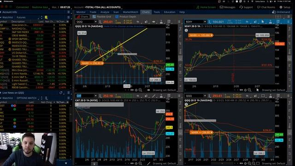Sort the Futures watchlist by Description column
Screen dimensions: 295x166
coord(18,22)
